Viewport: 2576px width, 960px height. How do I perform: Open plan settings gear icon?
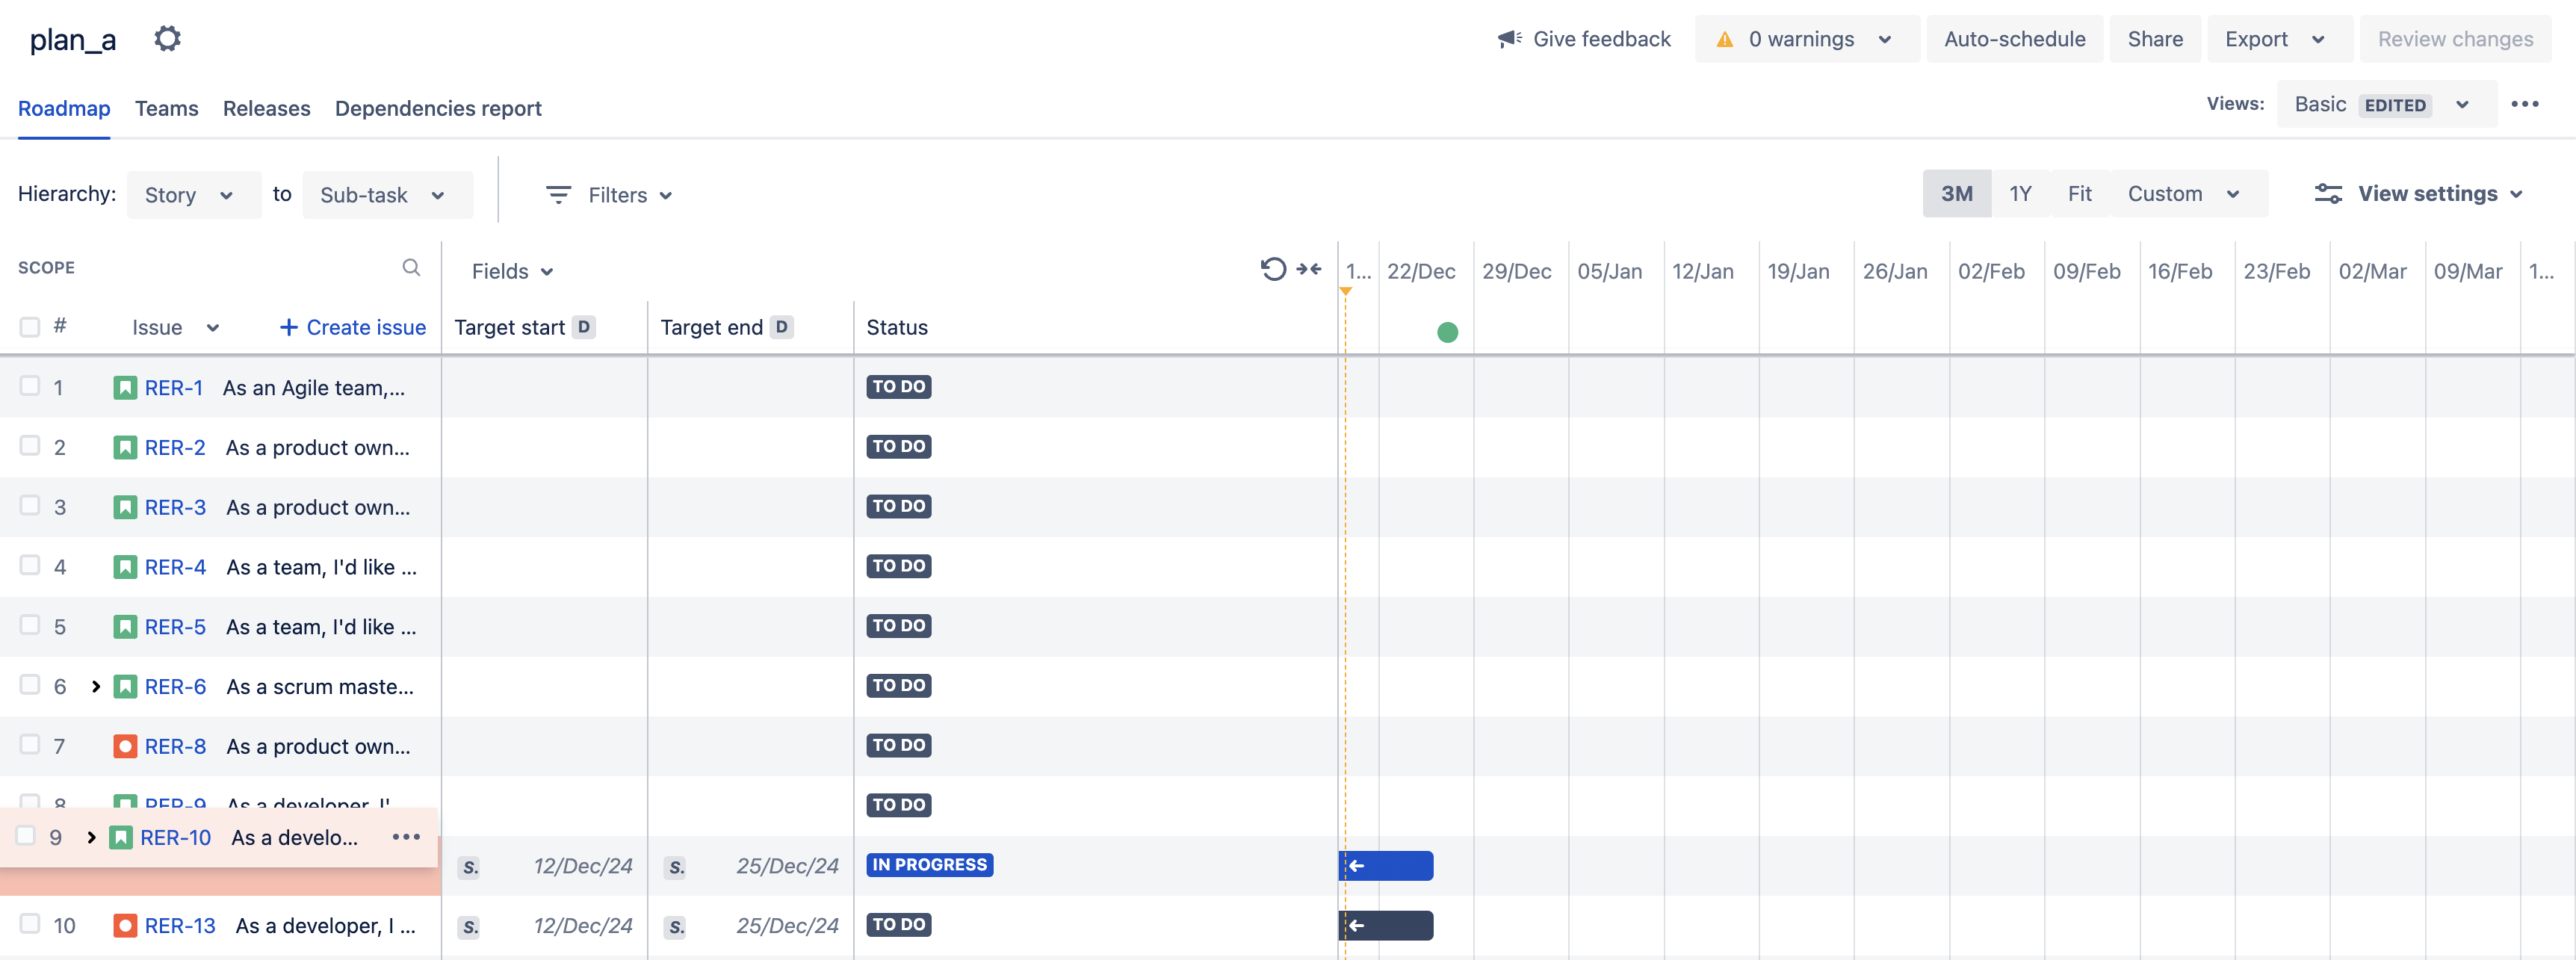pyautogui.click(x=167, y=39)
